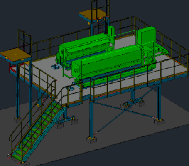189x166 pixels.
Task: Select the upper yellow landing at top
Action: [93, 15]
